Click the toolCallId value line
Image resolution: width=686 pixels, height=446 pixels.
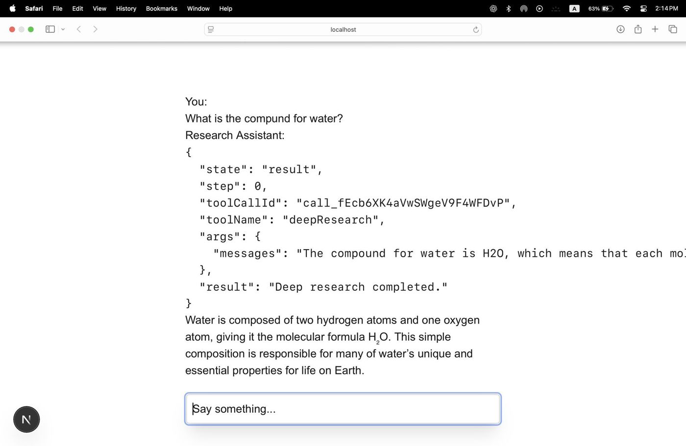coord(358,203)
